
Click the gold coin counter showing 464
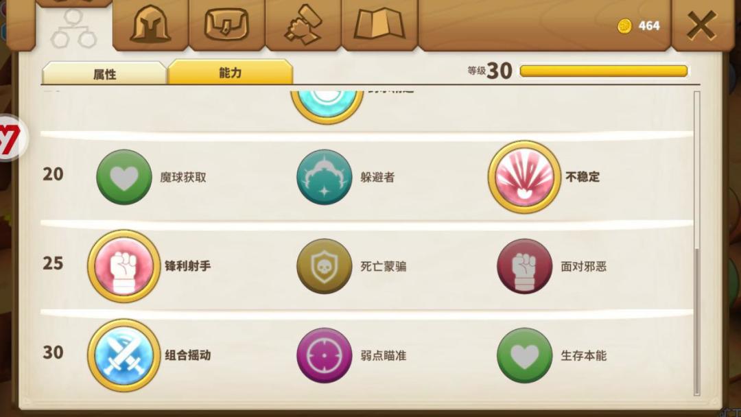(x=639, y=25)
